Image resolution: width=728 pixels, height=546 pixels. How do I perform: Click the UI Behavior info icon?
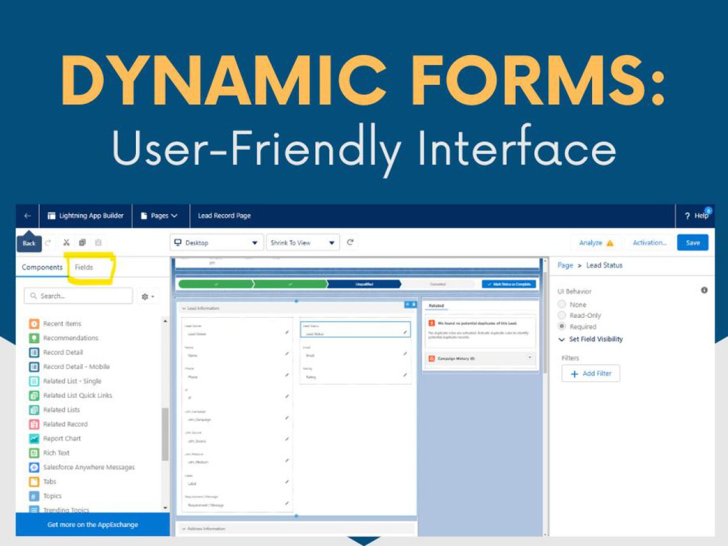click(x=704, y=291)
